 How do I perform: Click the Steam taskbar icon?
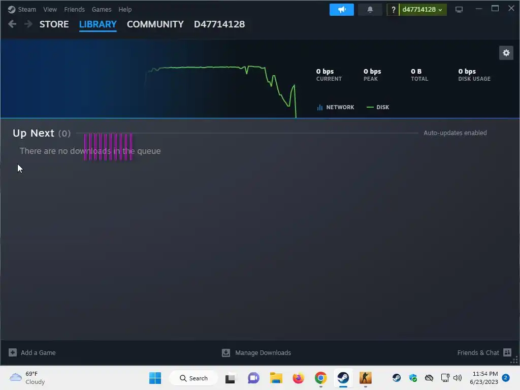[x=343, y=378]
